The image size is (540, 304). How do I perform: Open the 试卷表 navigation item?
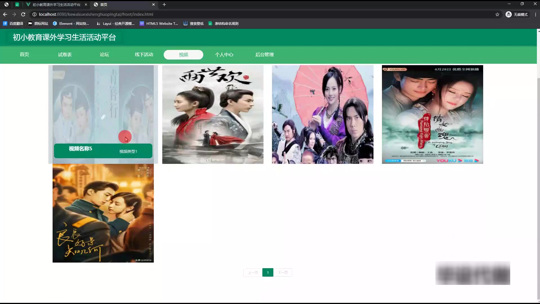65,55
